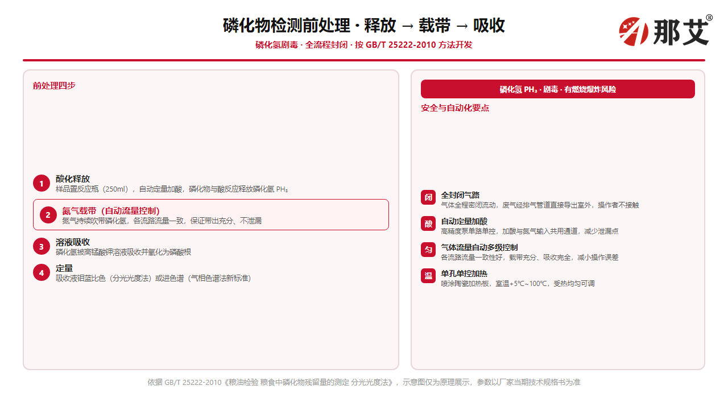Image resolution: width=728 pixels, height=398 pixels.
Task: Click the step 2 number circle
Action: 48,215
